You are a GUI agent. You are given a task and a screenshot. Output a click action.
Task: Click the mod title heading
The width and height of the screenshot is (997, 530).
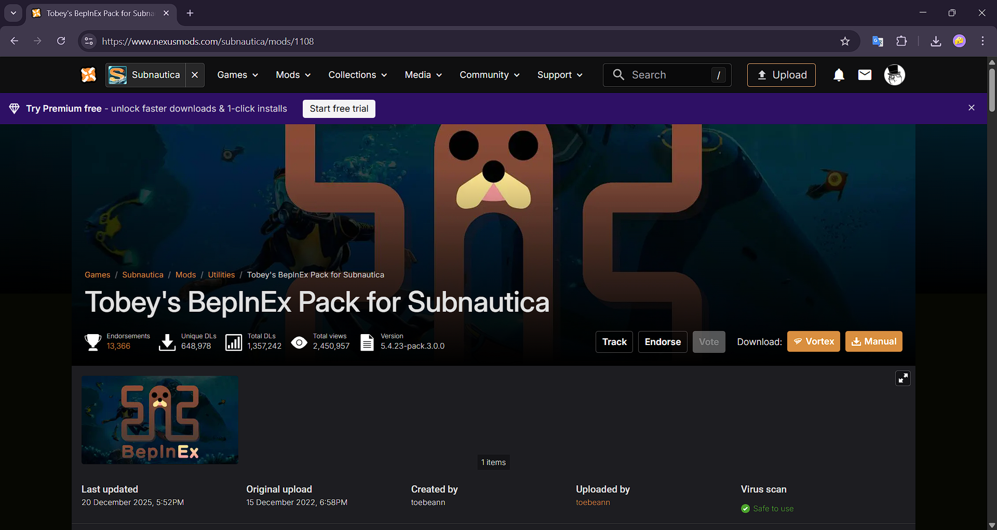tap(317, 302)
